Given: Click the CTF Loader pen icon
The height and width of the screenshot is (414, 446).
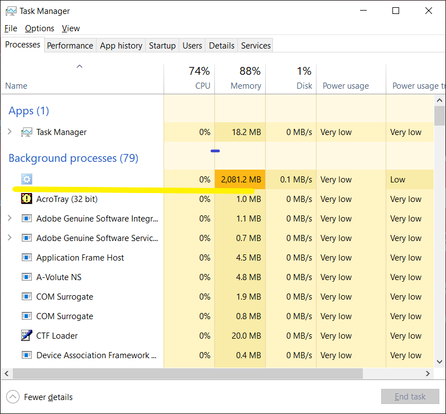Looking at the screenshot, I should click(26, 335).
